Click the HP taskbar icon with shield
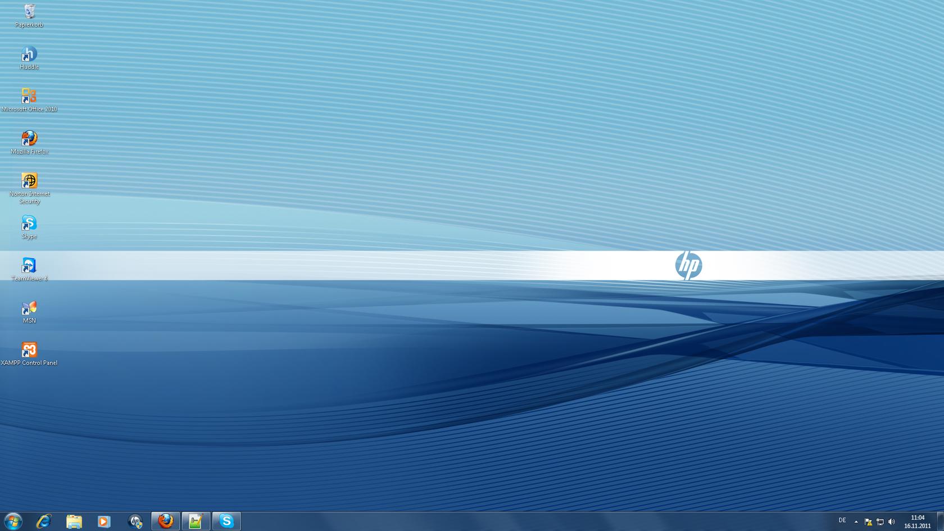This screenshot has height=531, width=944. [x=135, y=521]
